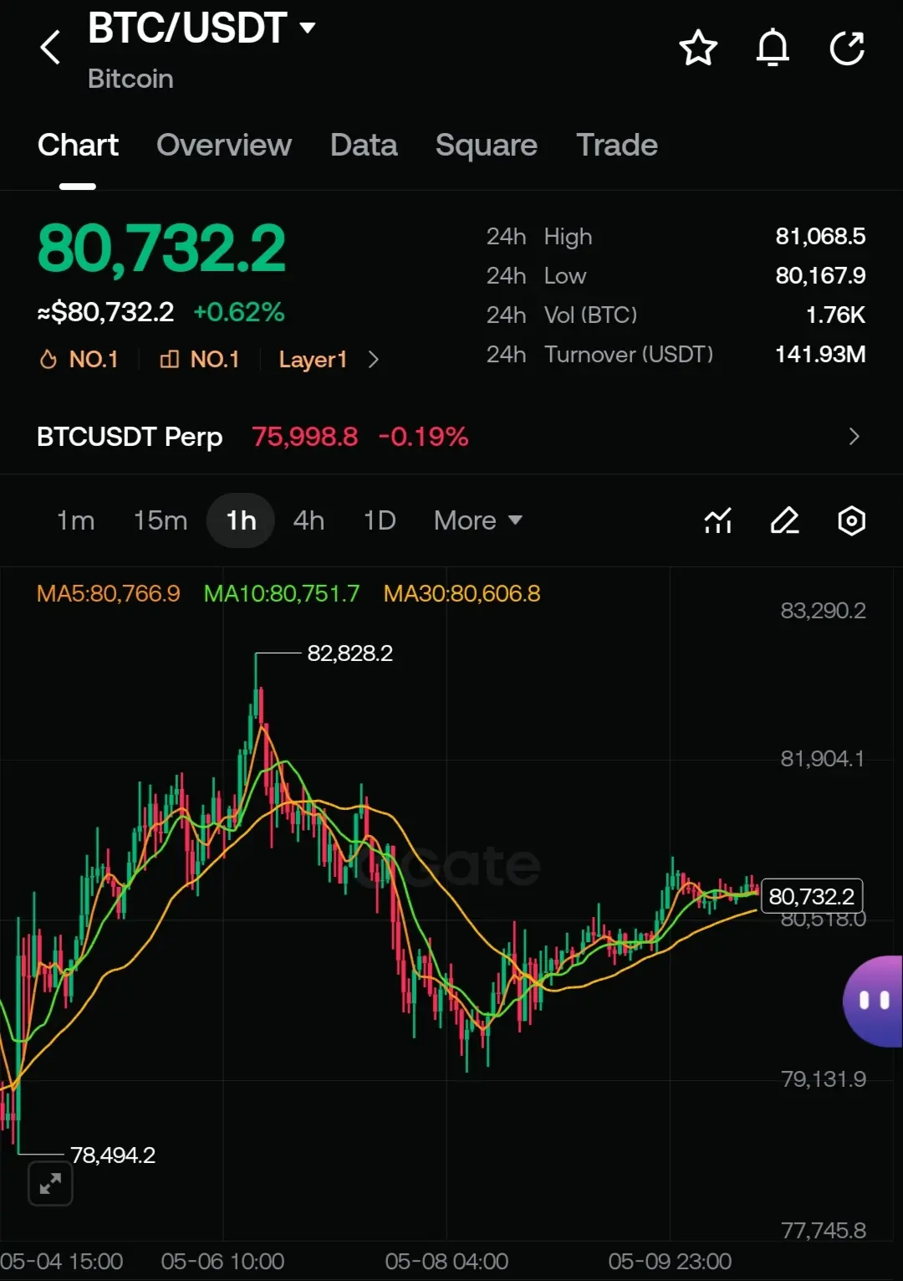Tap the 24h Vol value 1.76K
Image resolution: width=903 pixels, height=1281 pixels.
coord(835,315)
